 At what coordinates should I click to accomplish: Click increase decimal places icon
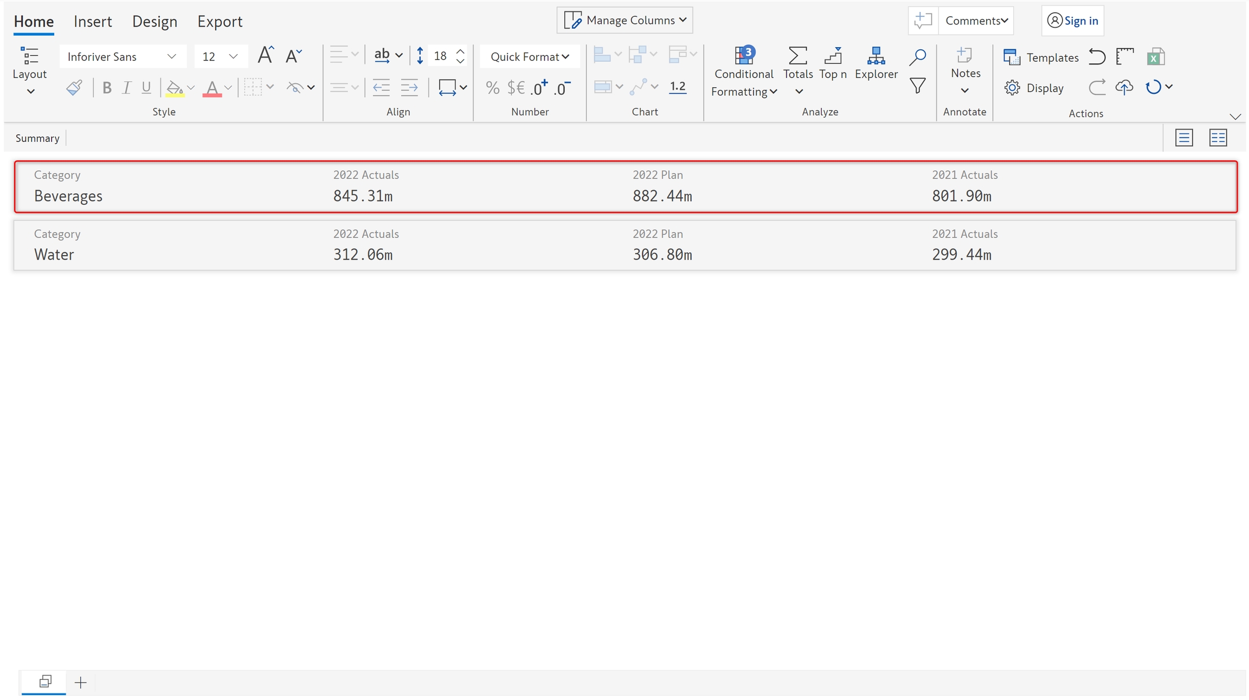[539, 87]
